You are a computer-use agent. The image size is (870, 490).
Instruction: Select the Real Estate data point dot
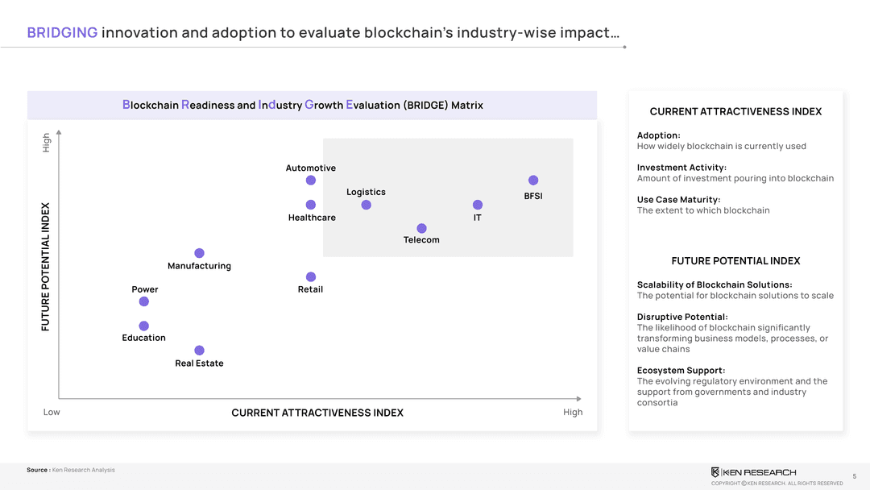click(199, 350)
